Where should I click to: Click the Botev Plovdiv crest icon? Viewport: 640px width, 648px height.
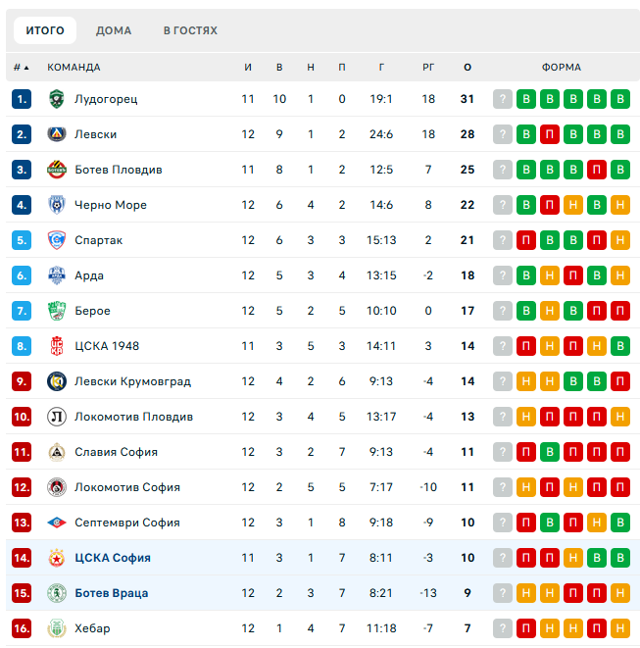pyautogui.click(x=56, y=170)
